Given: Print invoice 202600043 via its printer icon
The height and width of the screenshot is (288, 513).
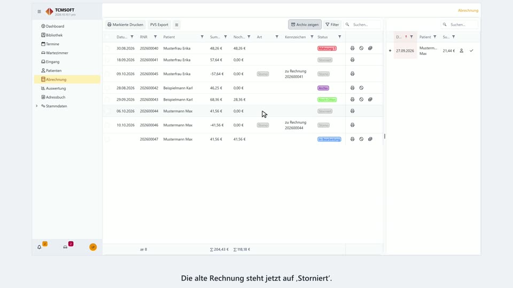Looking at the screenshot, I should pos(352,99).
